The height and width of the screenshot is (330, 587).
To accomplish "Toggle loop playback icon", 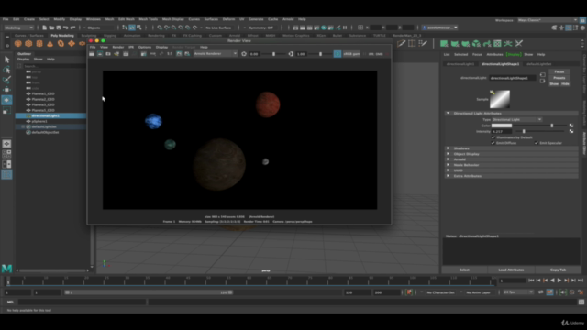I will 540,292.
